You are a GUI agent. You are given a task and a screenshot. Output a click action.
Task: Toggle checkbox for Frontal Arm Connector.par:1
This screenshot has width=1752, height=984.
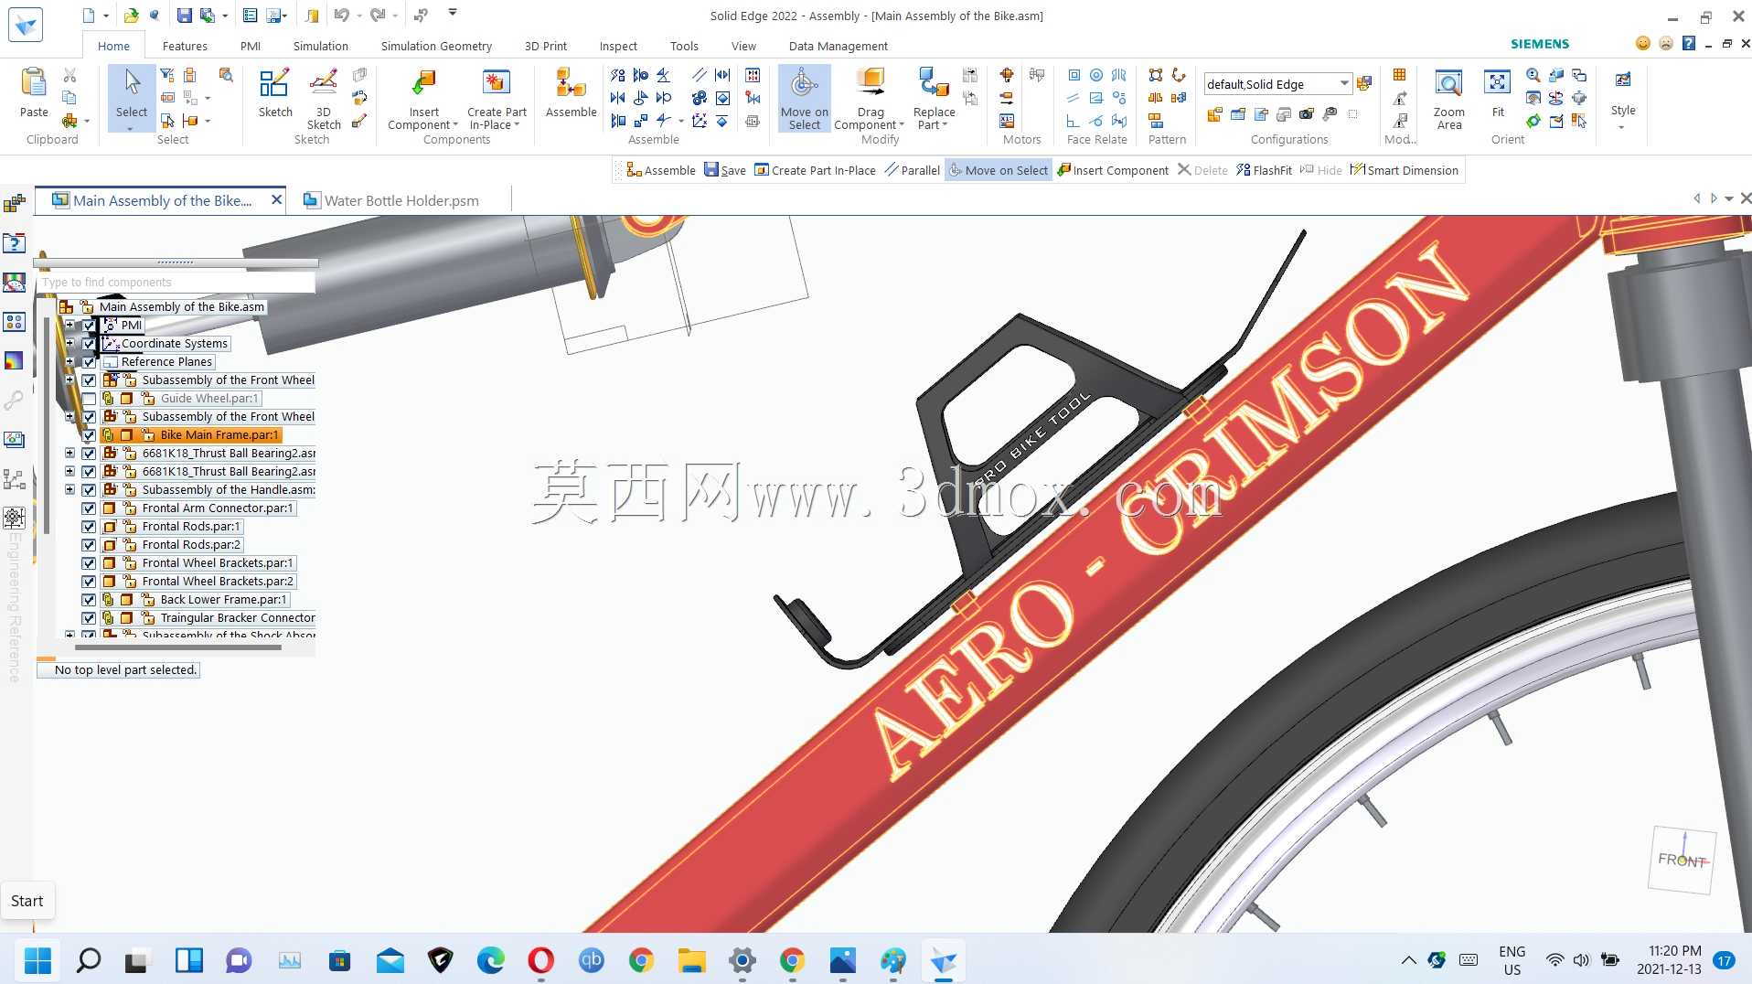(89, 508)
